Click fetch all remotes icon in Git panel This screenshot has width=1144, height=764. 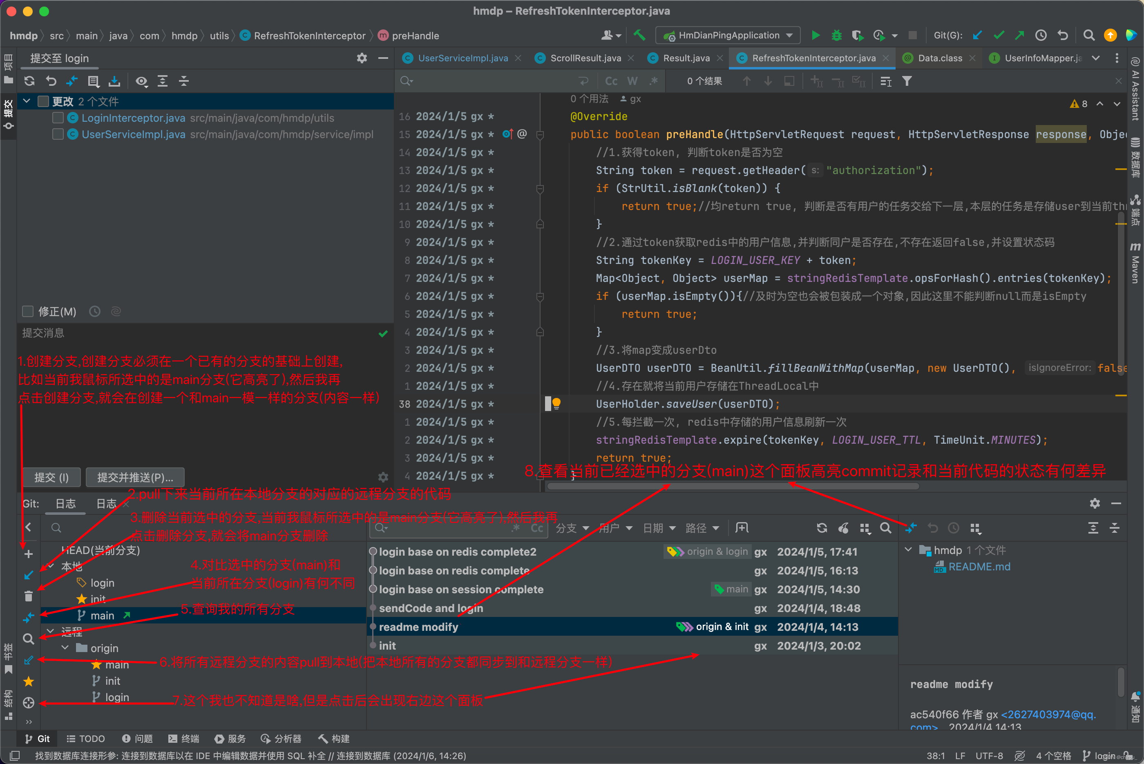pos(28,660)
